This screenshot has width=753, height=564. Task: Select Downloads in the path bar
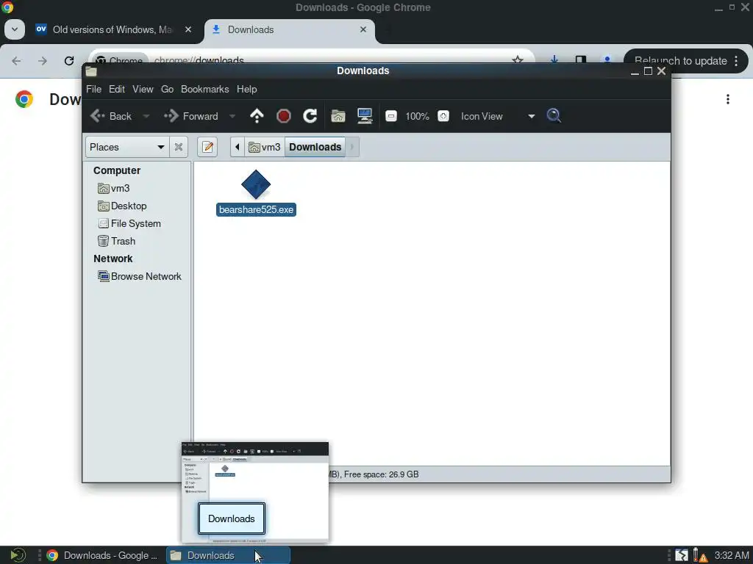pyautogui.click(x=315, y=147)
